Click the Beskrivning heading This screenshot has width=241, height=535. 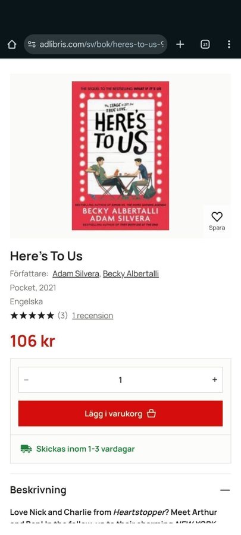coord(38,490)
